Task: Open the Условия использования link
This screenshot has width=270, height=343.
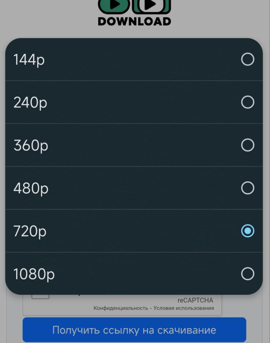Action: [x=184, y=308]
